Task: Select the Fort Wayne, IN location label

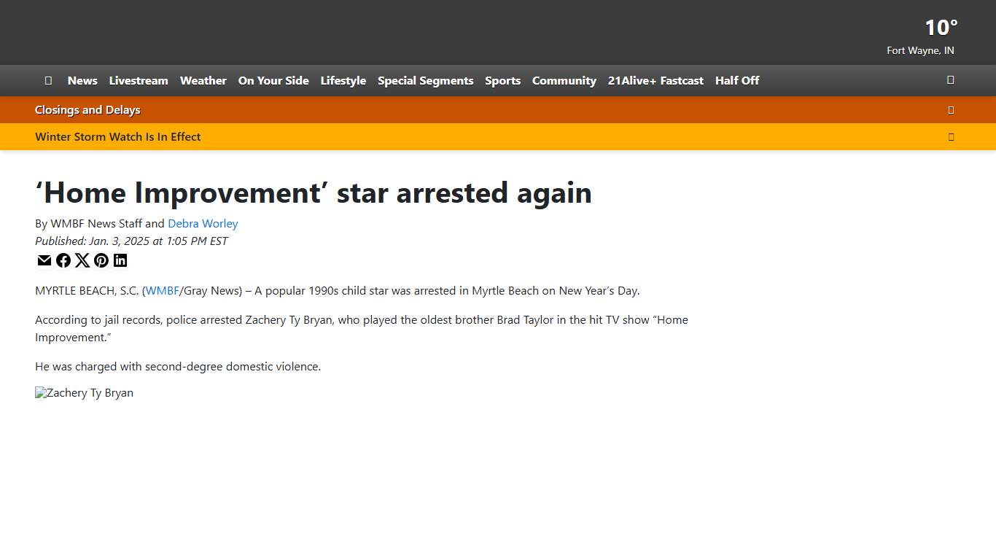Action: point(920,50)
